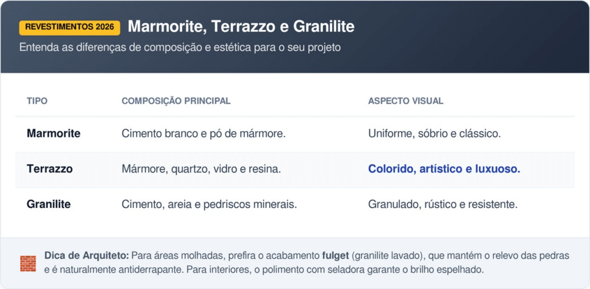The image size is (590, 289).
Task: Click the Granulado, rústico e resistente cell
Action: click(x=443, y=204)
